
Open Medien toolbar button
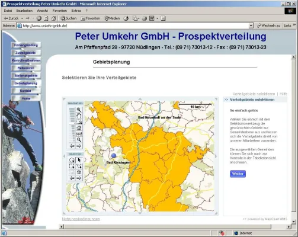pyautogui.click(x=112, y=18)
